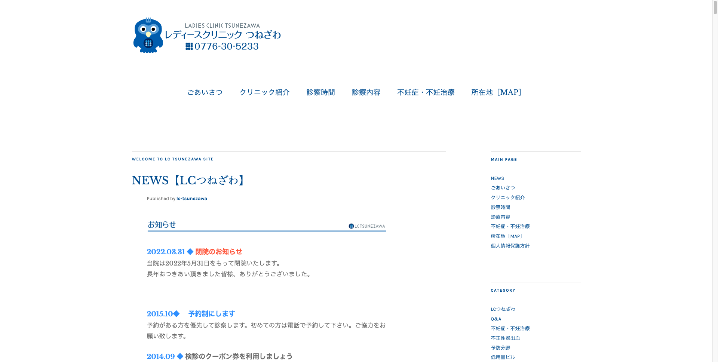Click the MAIN PAGE sidebar heading

[504, 160]
